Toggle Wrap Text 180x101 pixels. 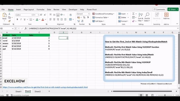click(71, 15)
